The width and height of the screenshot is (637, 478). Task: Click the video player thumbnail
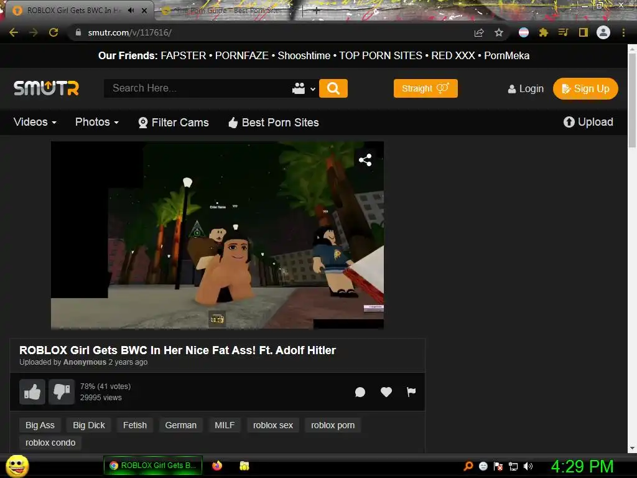coord(217,235)
